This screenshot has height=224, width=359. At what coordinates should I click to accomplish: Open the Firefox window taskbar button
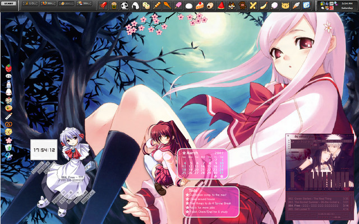[x=48, y=3]
